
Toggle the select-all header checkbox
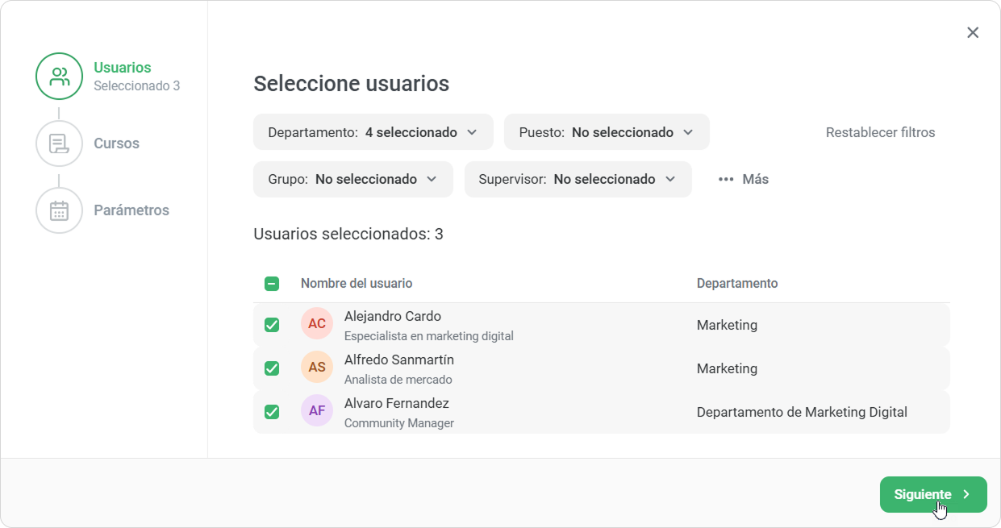click(x=272, y=284)
